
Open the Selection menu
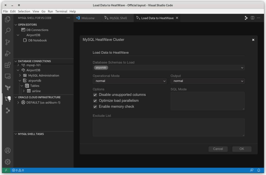pos(24,11)
